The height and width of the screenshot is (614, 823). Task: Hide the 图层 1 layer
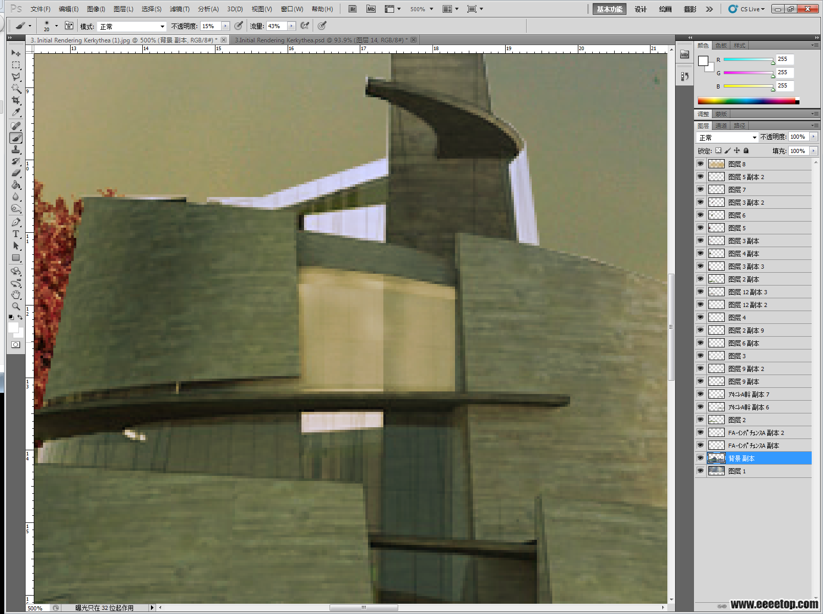tap(700, 471)
